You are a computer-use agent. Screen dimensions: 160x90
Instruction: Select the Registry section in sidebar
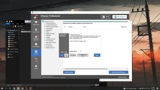tap(36, 52)
